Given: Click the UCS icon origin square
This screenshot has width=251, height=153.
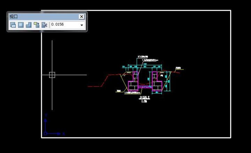Looking at the screenshot, I should pyautogui.click(x=45, y=133).
